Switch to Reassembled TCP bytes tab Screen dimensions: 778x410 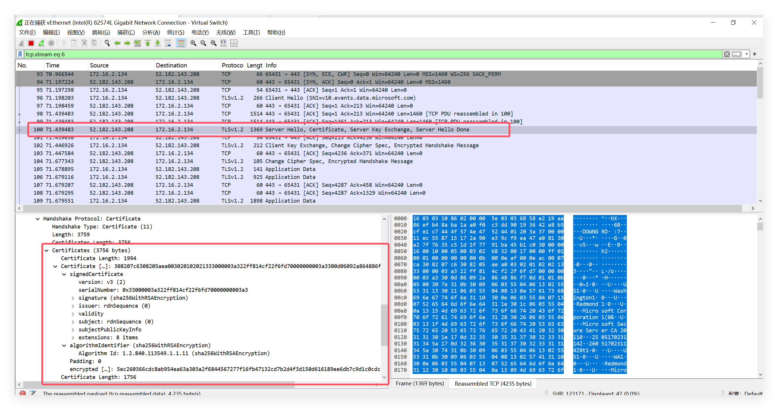pyautogui.click(x=493, y=383)
